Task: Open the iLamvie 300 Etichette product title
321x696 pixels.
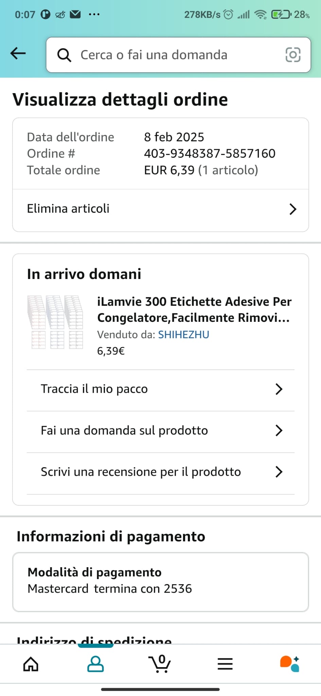Action: [194, 310]
